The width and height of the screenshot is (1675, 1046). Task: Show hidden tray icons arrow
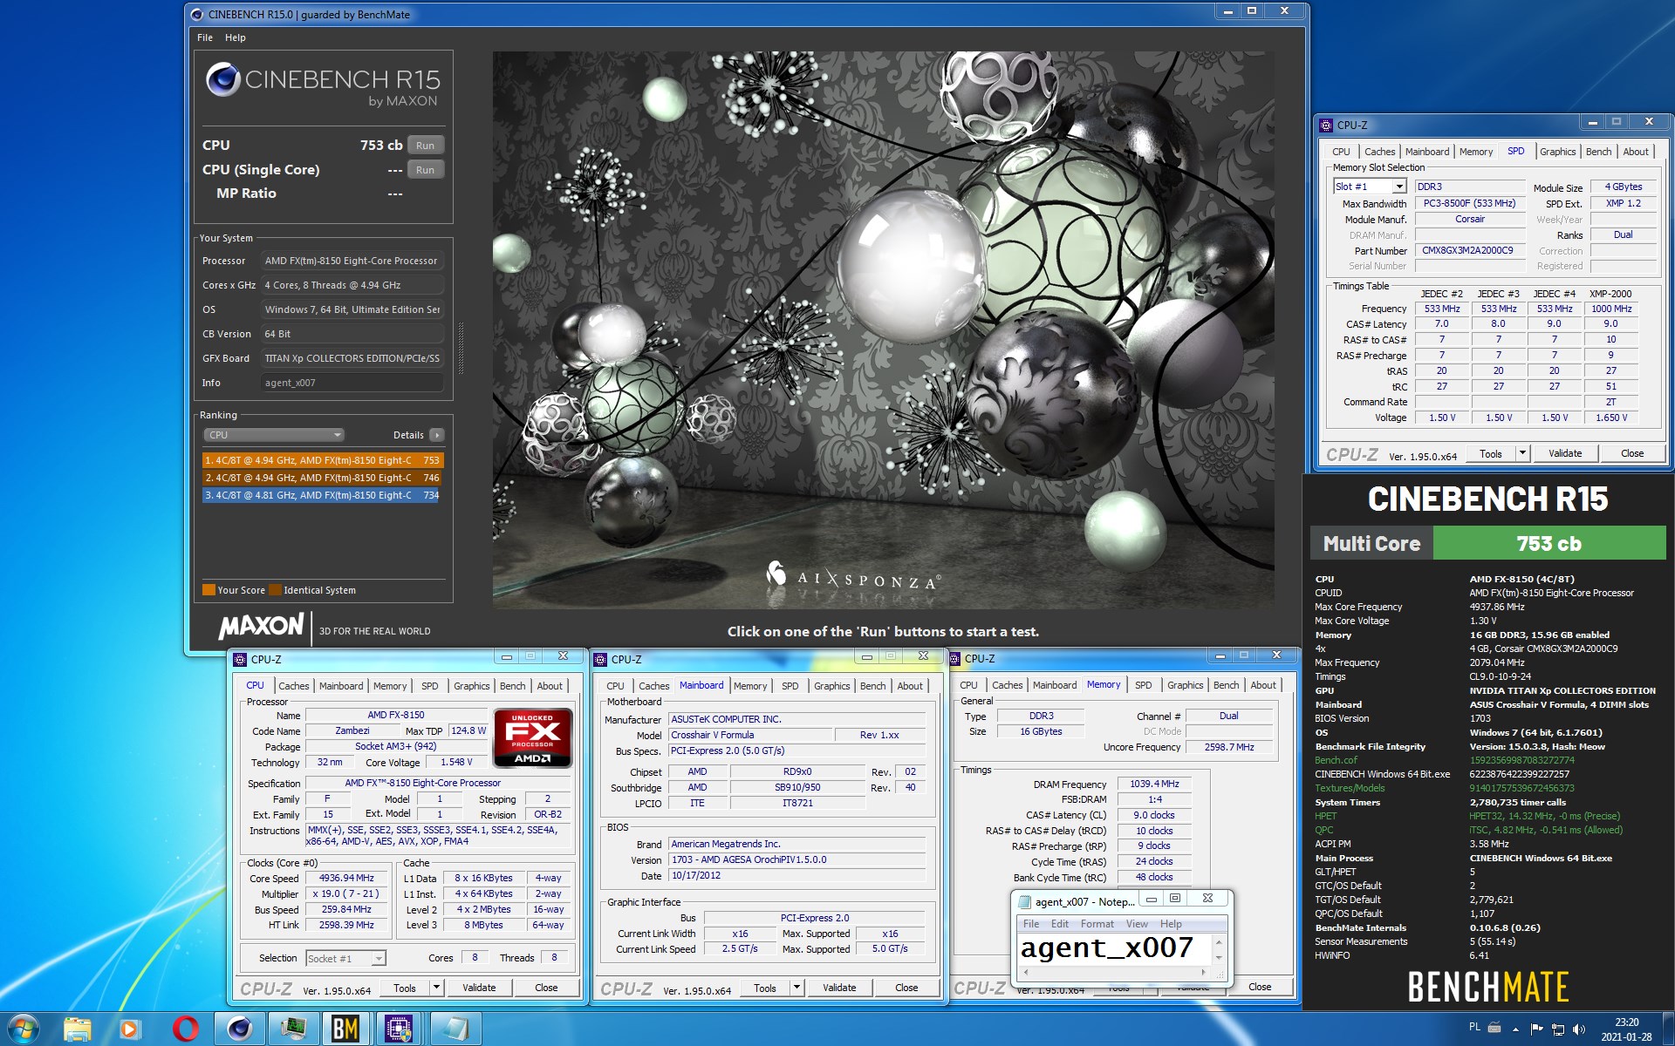click(x=1515, y=1029)
